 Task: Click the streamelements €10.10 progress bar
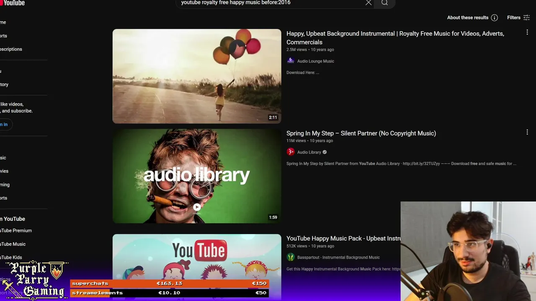(x=170, y=293)
